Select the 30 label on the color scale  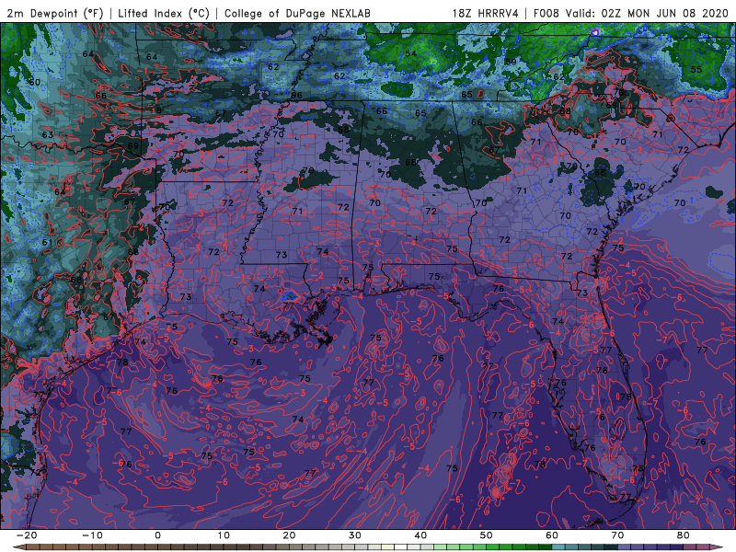(355, 535)
